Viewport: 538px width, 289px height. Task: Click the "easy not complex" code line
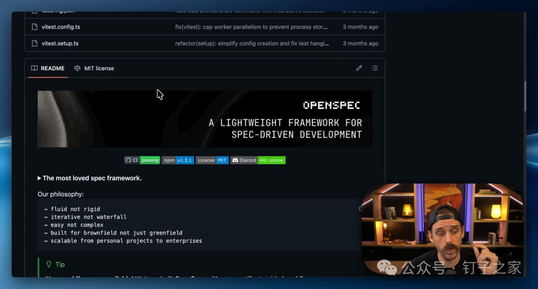[x=74, y=225]
